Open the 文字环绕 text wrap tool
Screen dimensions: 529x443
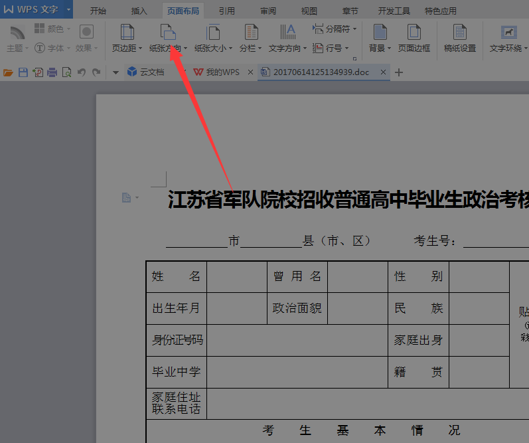tap(508, 39)
